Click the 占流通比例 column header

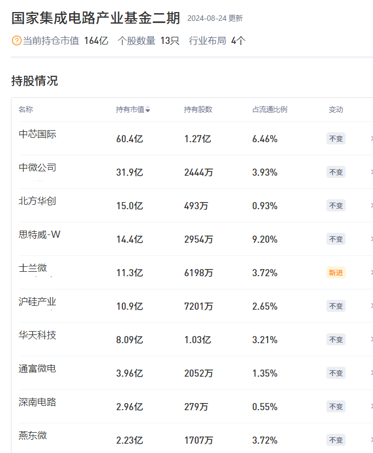(x=269, y=109)
